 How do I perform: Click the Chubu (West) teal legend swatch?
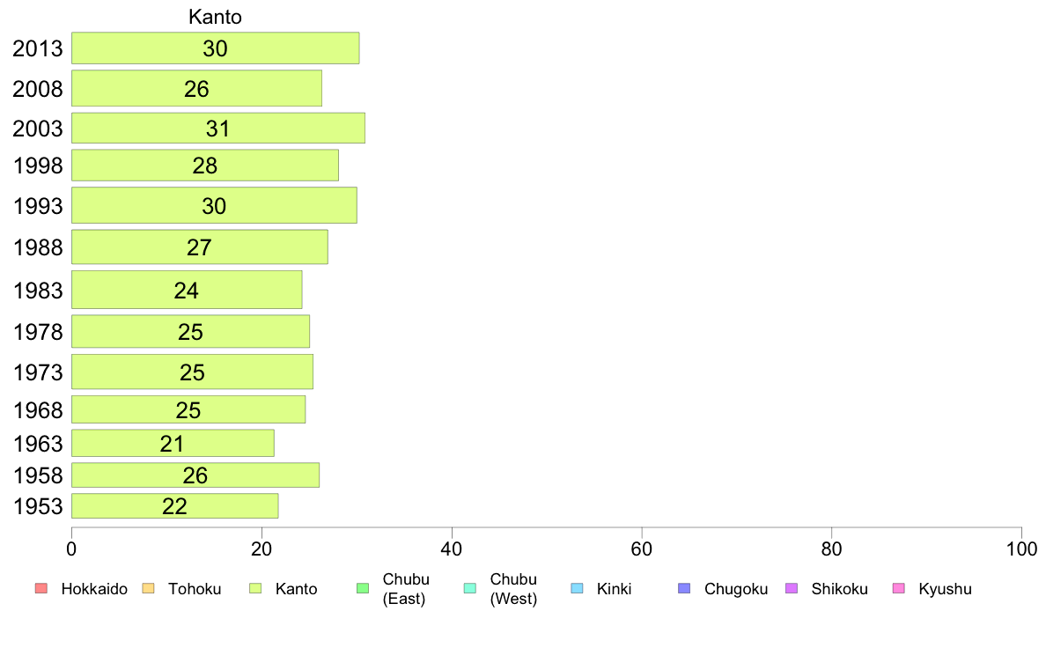point(469,589)
